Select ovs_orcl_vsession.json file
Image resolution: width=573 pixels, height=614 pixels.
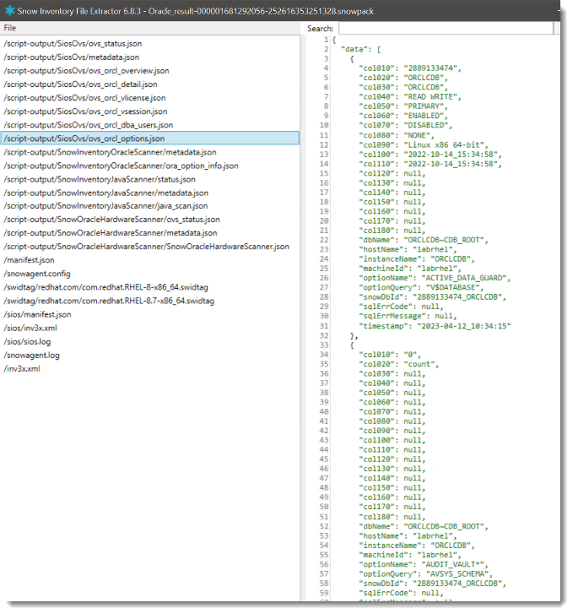[85, 111]
